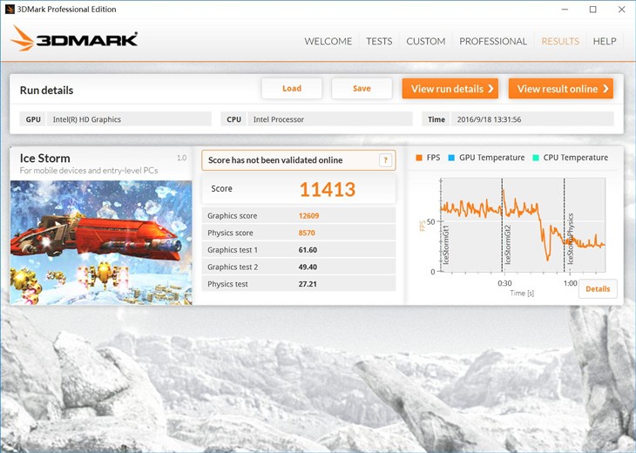The height and width of the screenshot is (453, 636).
Task: Click the Time field 2016/9/18 13:31:56
Action: coord(532,119)
